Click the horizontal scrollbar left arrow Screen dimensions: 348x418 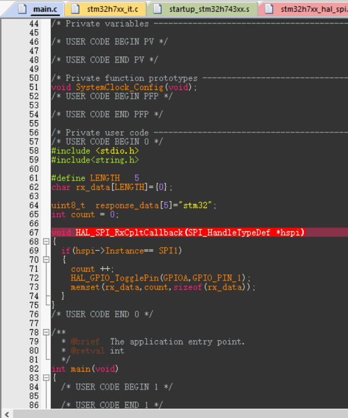point(7,414)
